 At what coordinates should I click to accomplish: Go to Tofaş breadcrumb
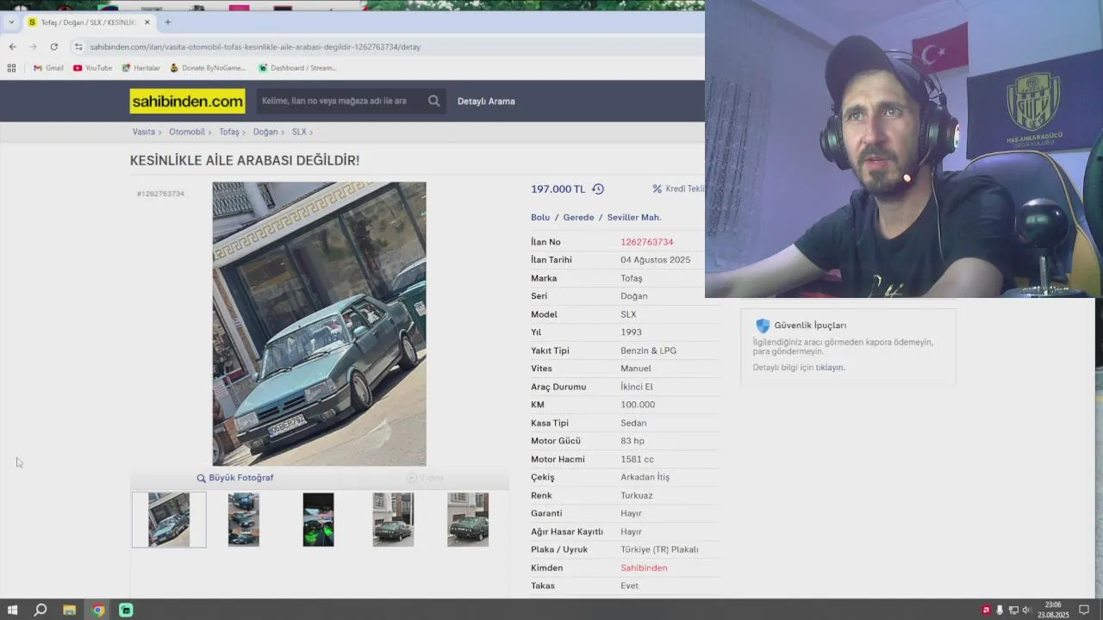(229, 132)
